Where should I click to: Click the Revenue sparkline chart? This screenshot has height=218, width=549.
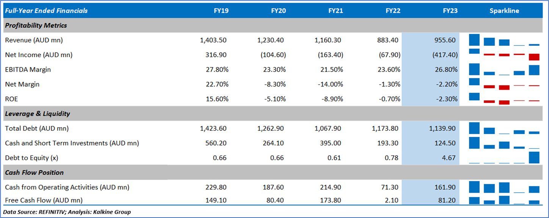504,40
